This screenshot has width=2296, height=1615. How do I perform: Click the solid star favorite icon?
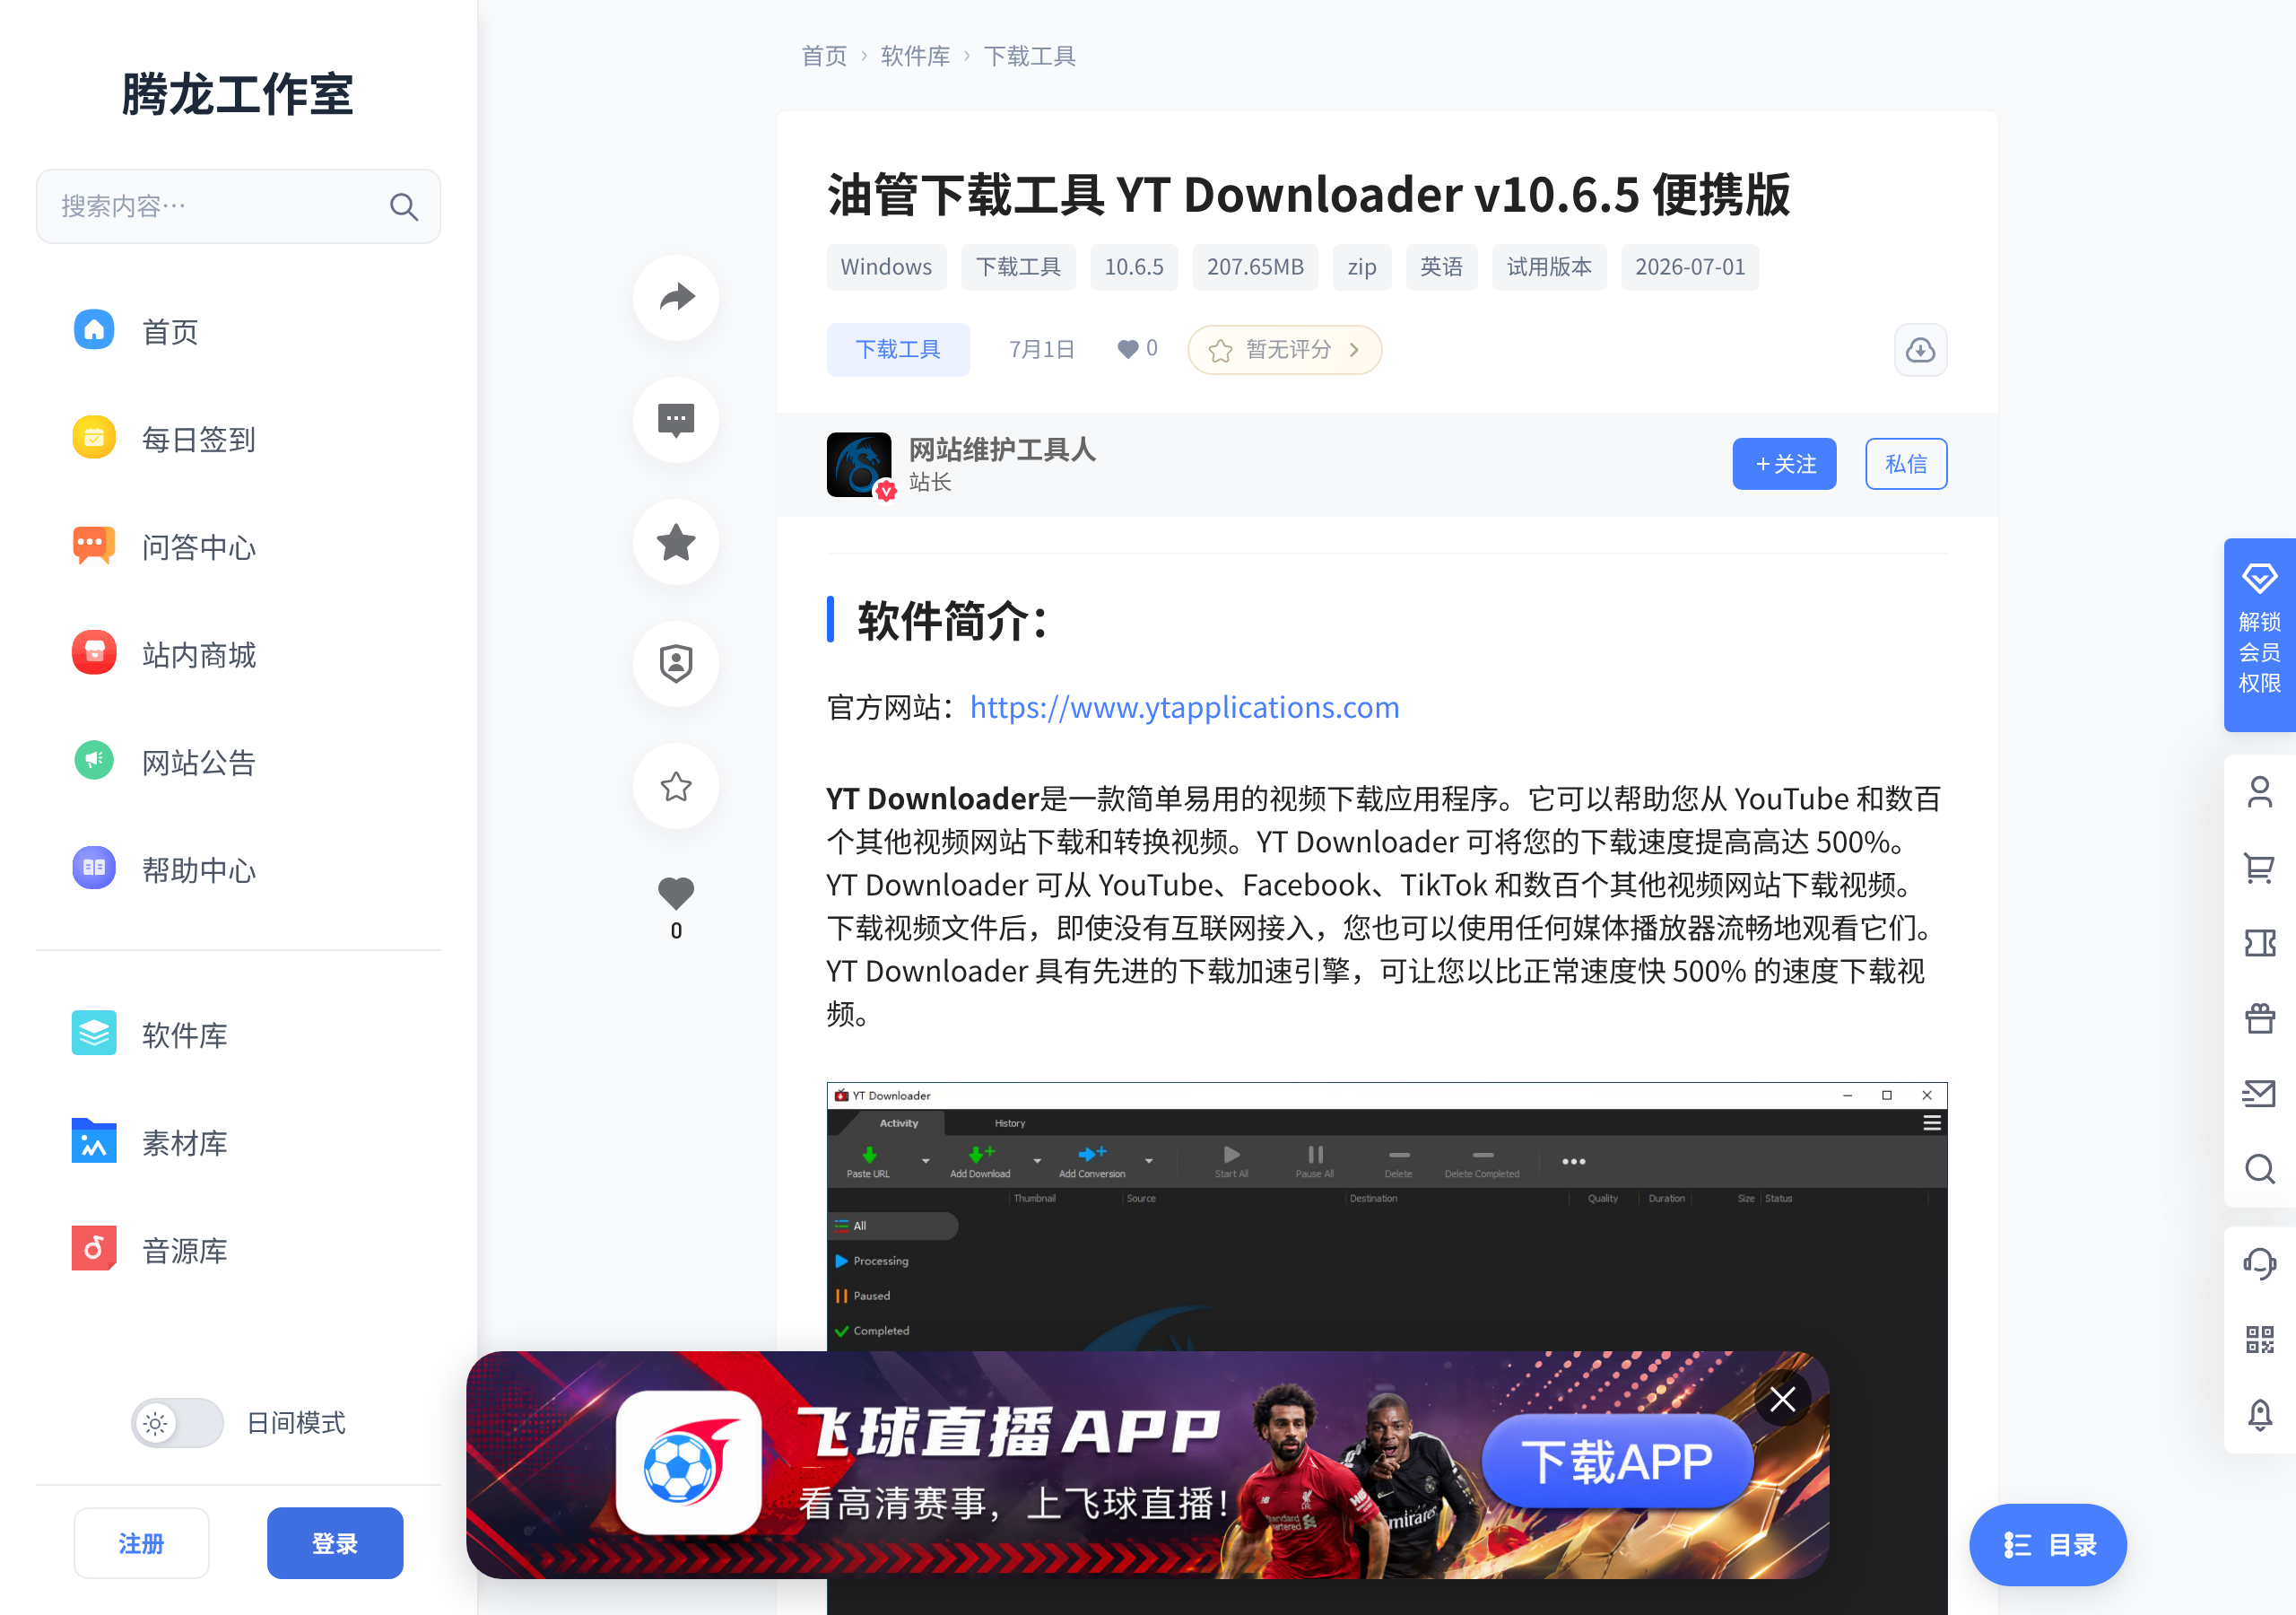click(676, 541)
